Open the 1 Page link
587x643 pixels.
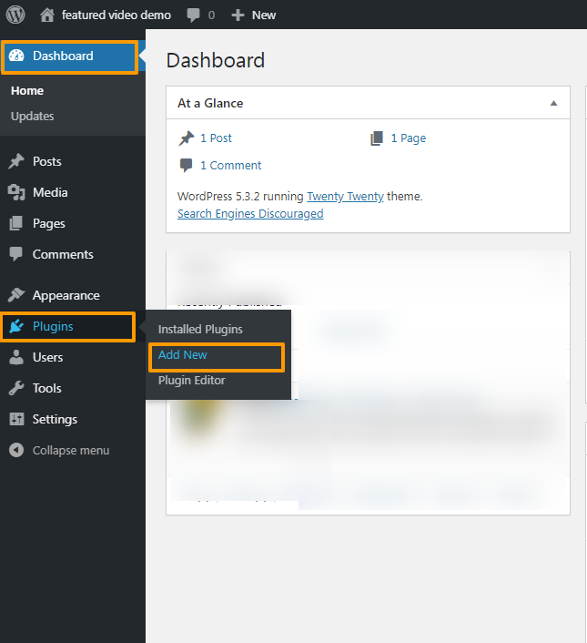[x=409, y=138]
